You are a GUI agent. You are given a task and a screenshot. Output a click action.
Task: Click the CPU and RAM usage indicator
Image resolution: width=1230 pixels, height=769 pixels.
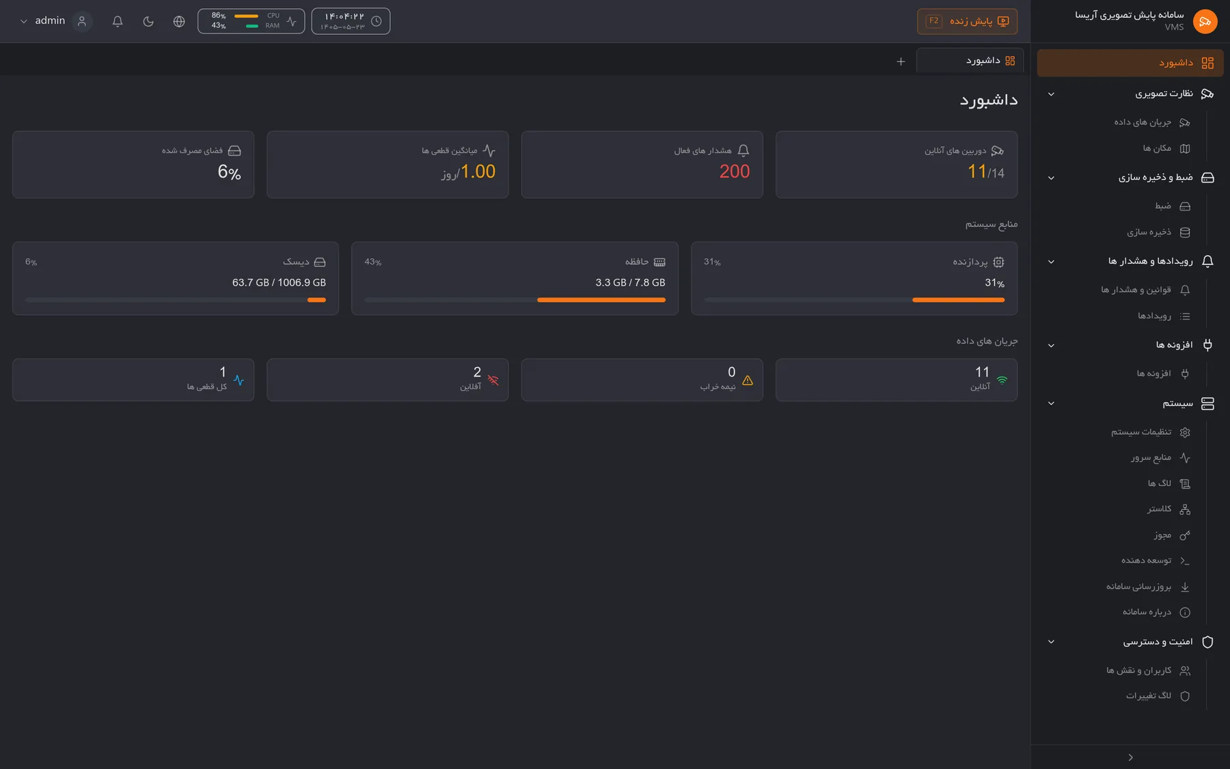(x=251, y=21)
